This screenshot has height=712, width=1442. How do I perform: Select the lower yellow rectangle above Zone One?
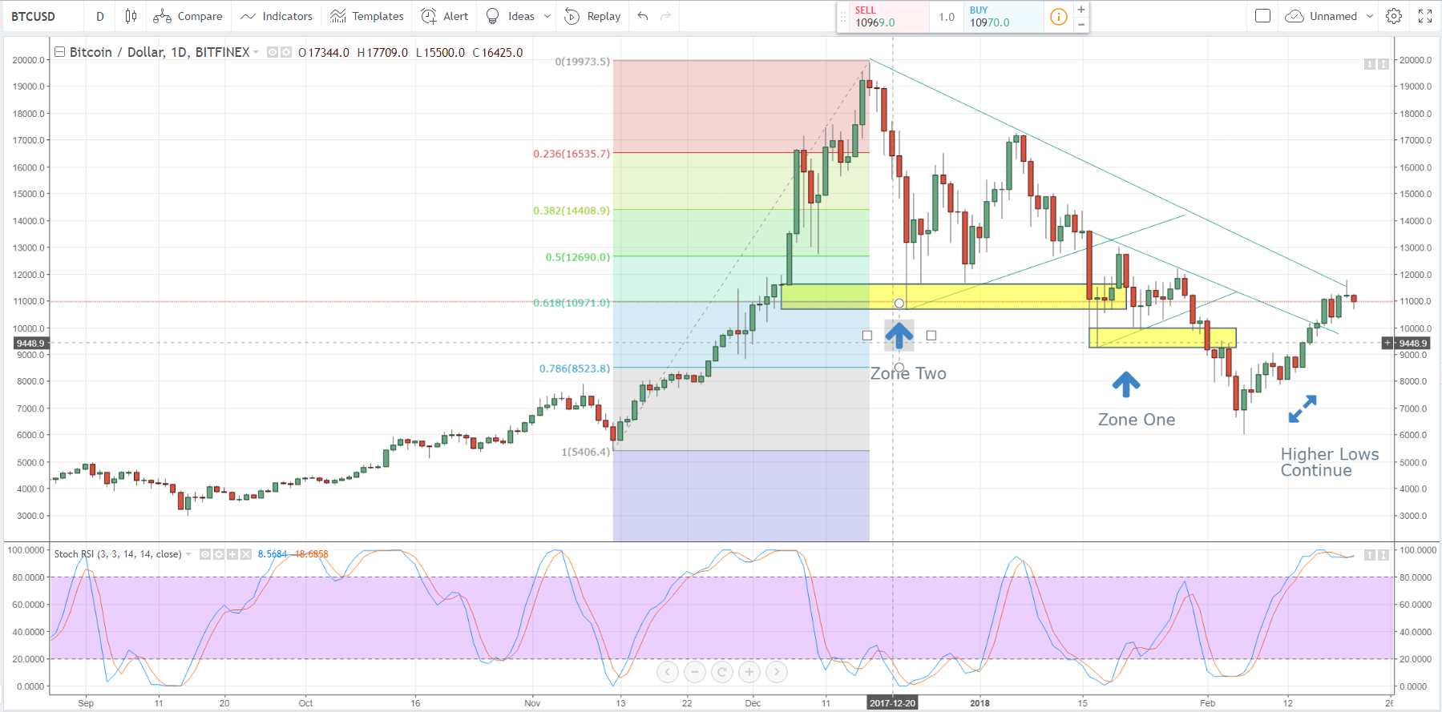[1162, 337]
